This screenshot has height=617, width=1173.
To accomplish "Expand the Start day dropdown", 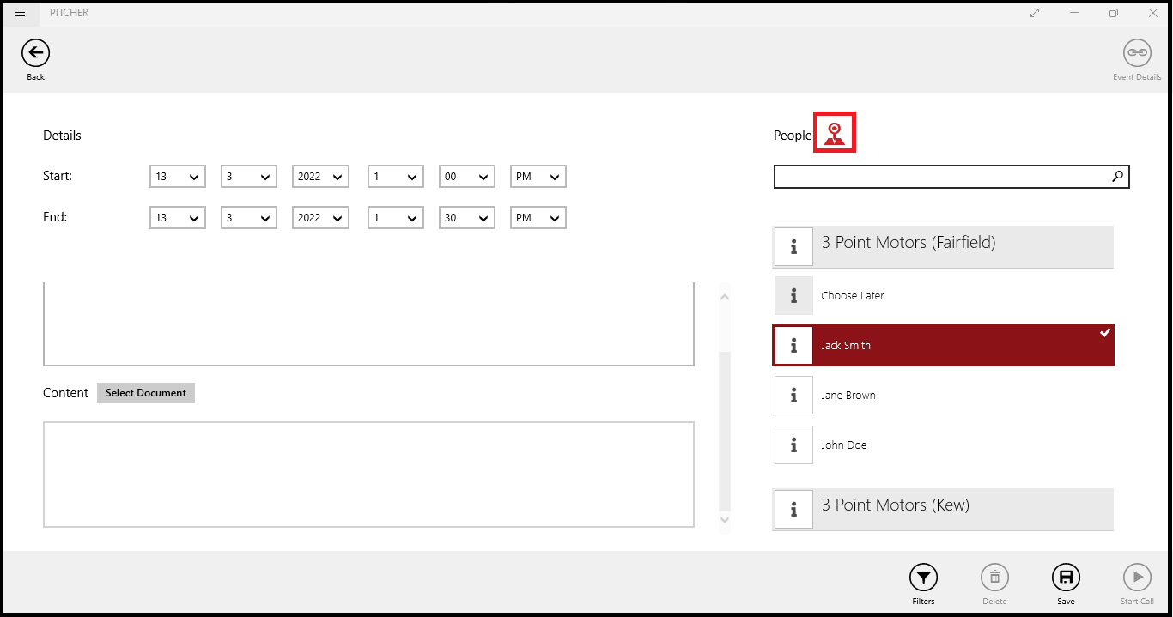I will [177, 177].
